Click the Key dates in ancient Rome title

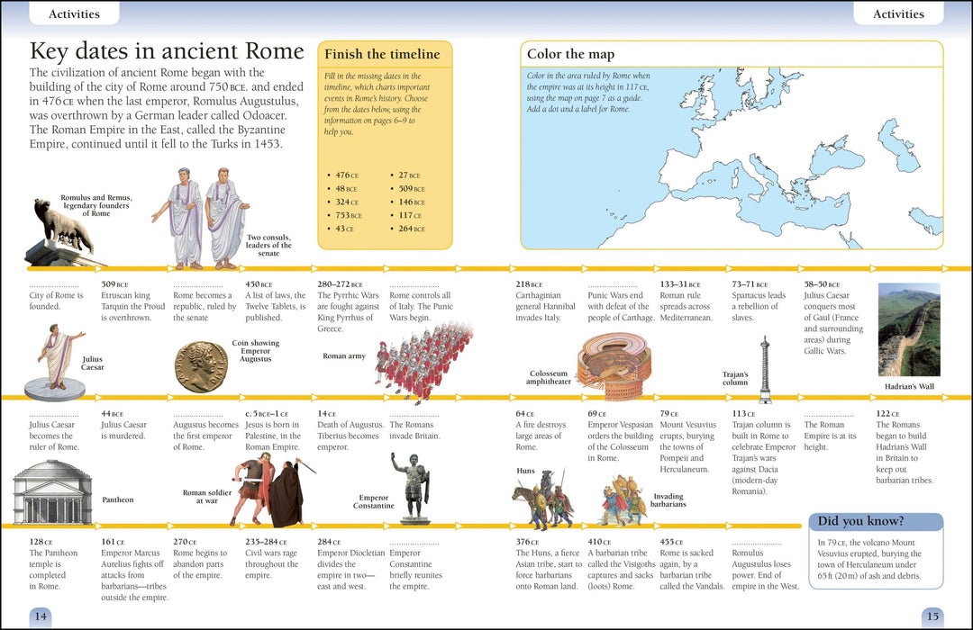point(167,50)
